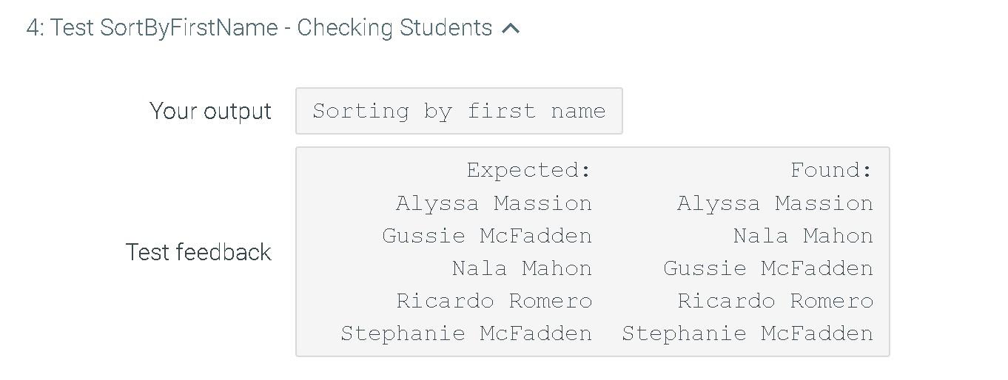Click the "Expected:" column header

[x=528, y=170]
